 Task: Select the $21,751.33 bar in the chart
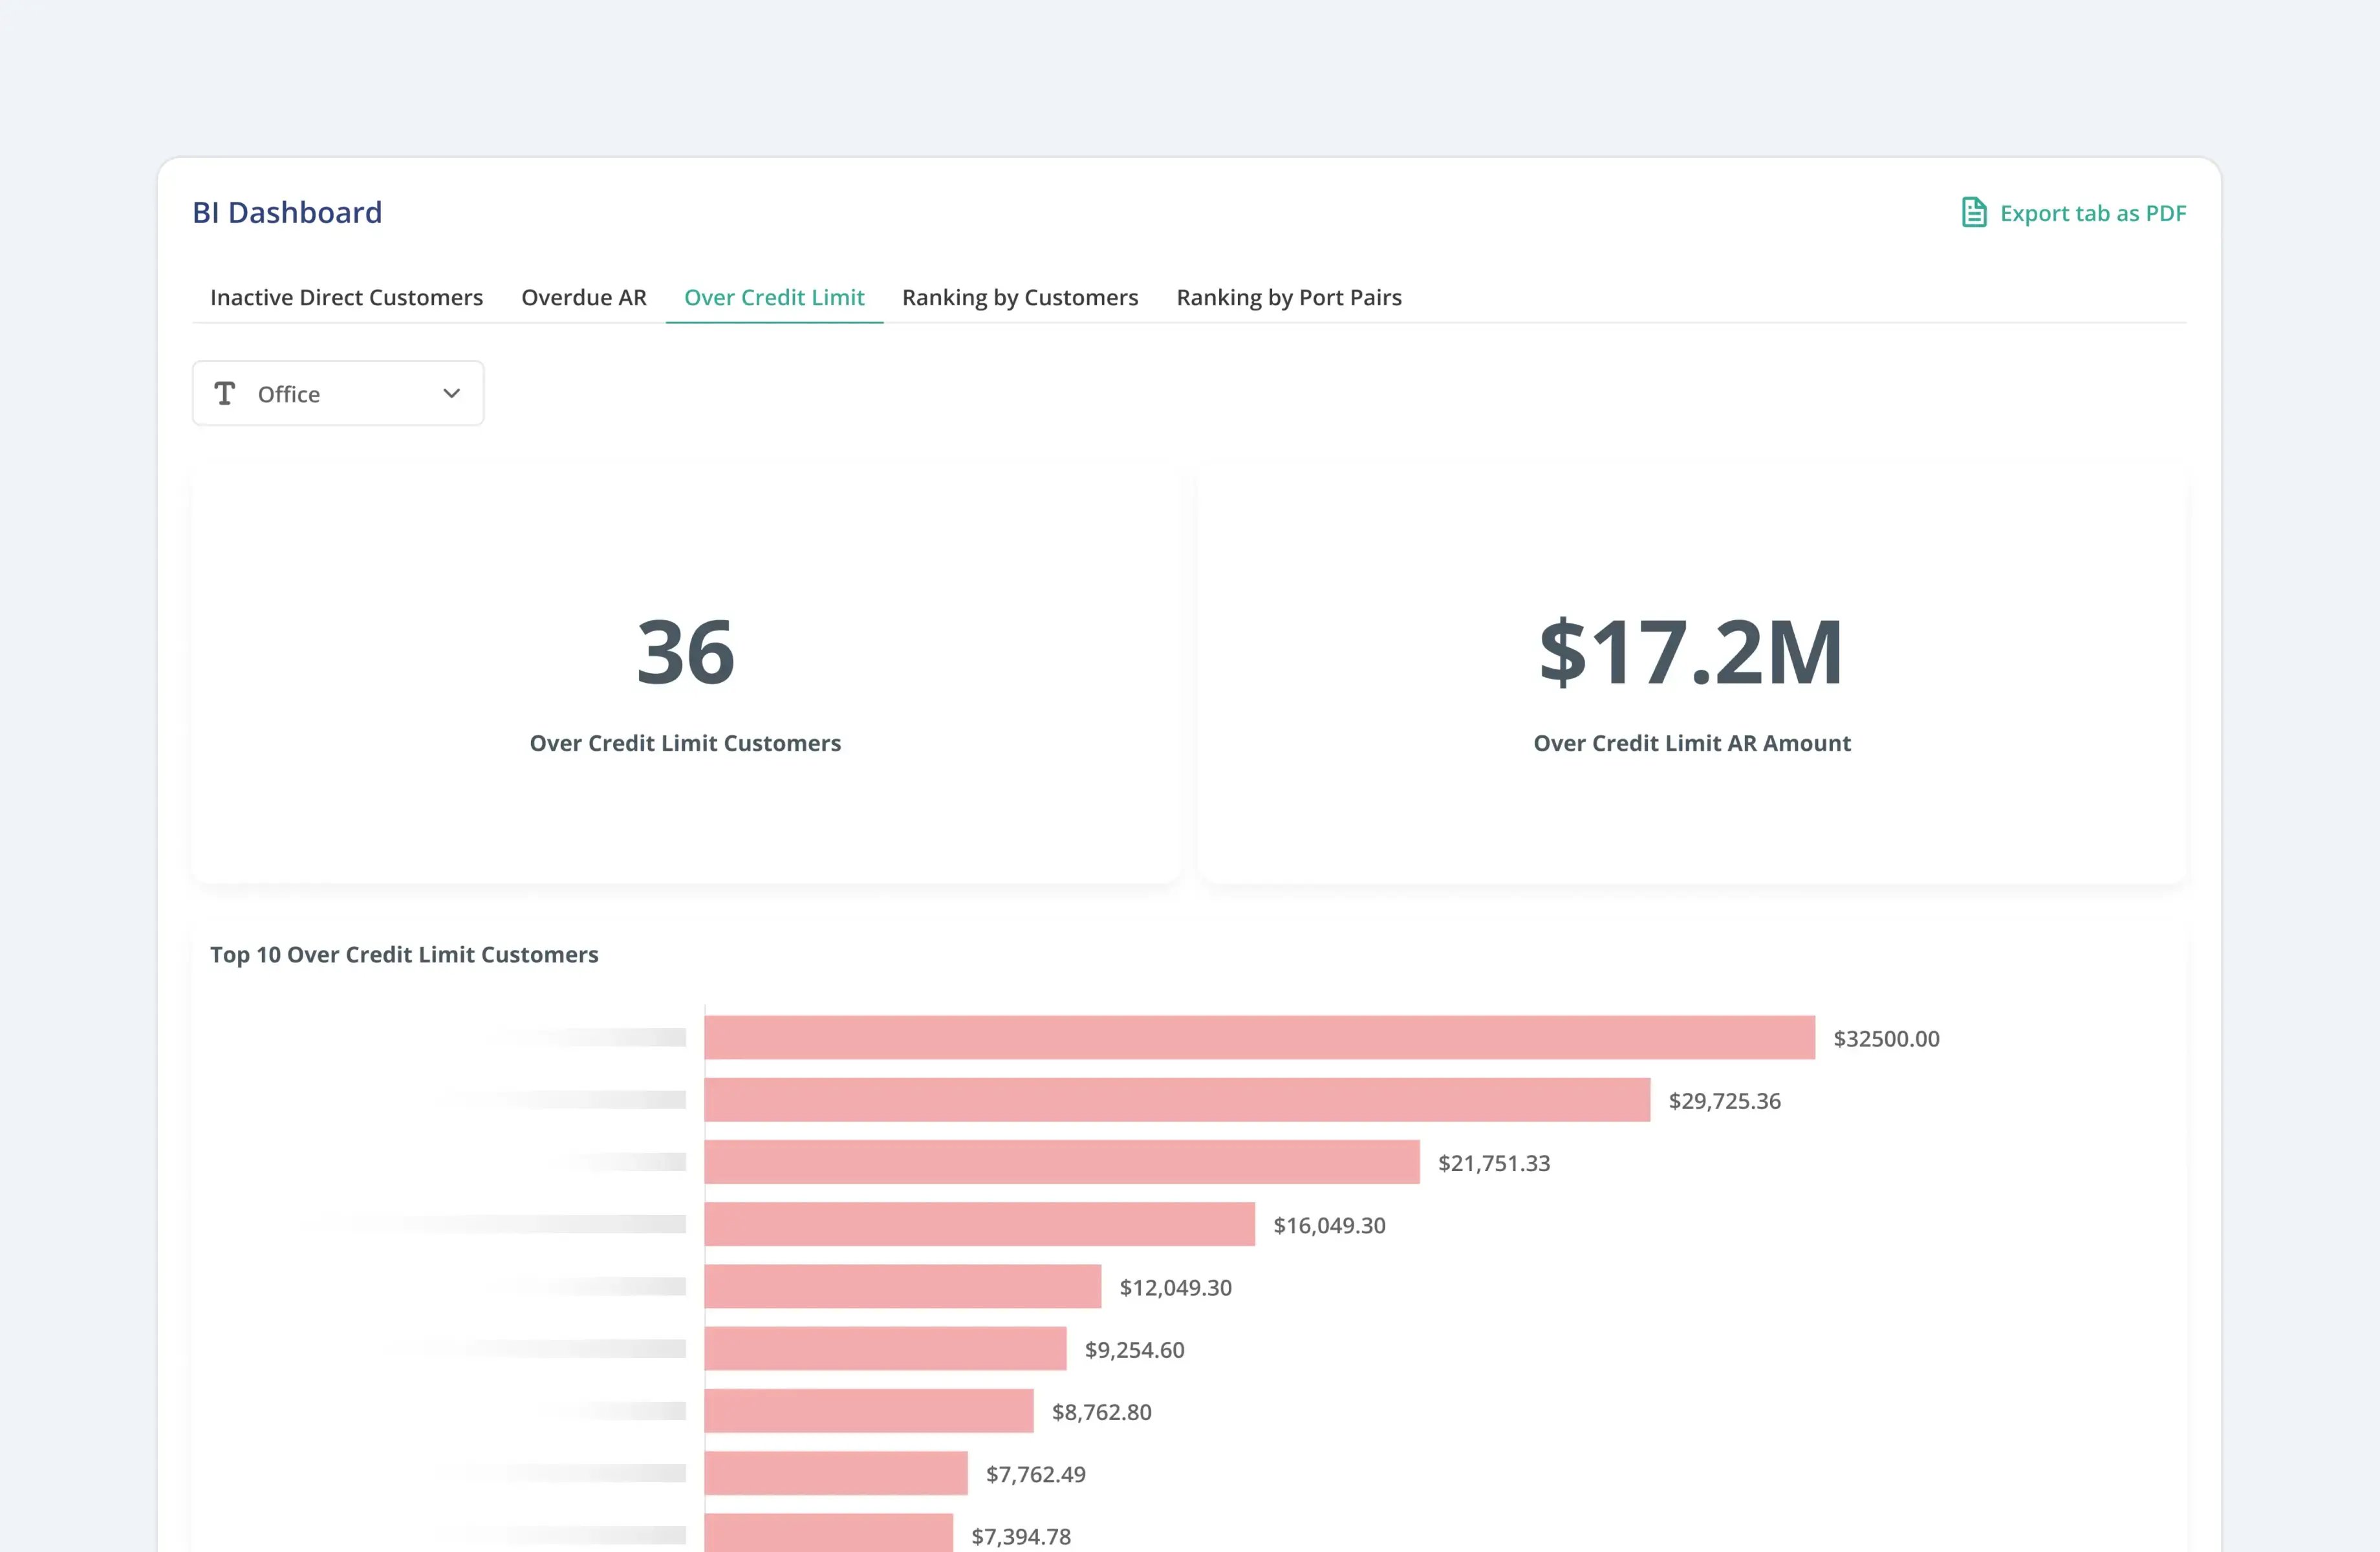click(x=1060, y=1163)
